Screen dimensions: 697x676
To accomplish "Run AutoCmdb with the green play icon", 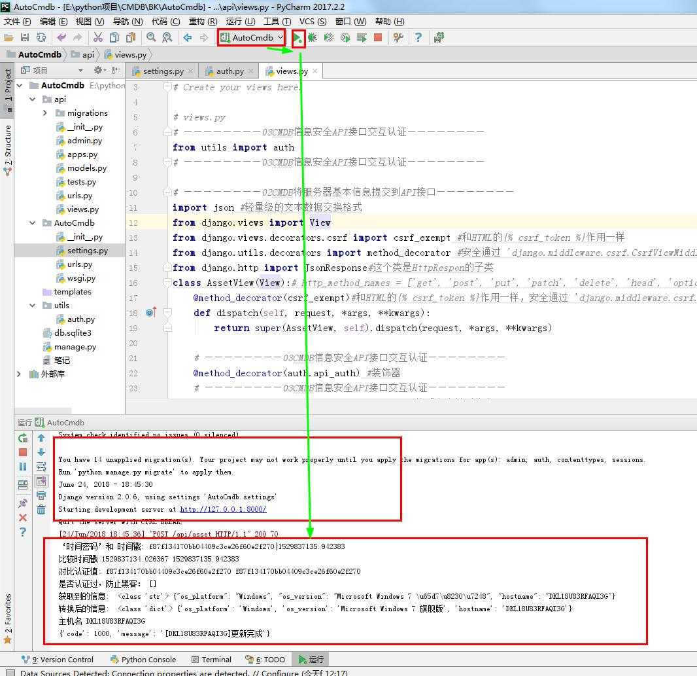I will tap(297, 38).
